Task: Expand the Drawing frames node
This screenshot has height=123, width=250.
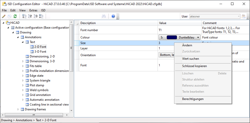Action: [18, 109]
